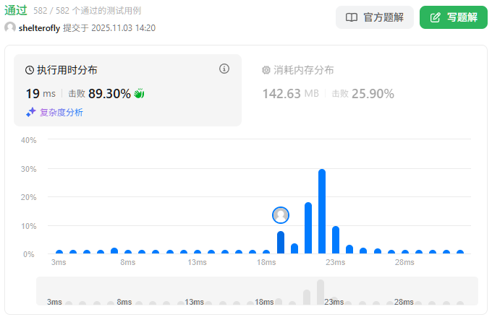Image resolution: width=492 pixels, height=317 pixels.
Task: Click the clock icon beside 执行用时分布
Action: pyautogui.click(x=30, y=70)
